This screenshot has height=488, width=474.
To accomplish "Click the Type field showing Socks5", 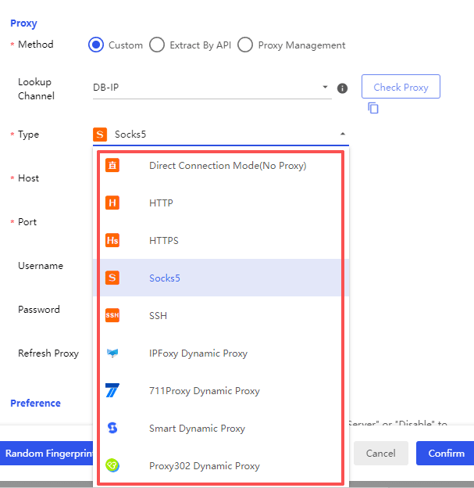I will [221, 135].
